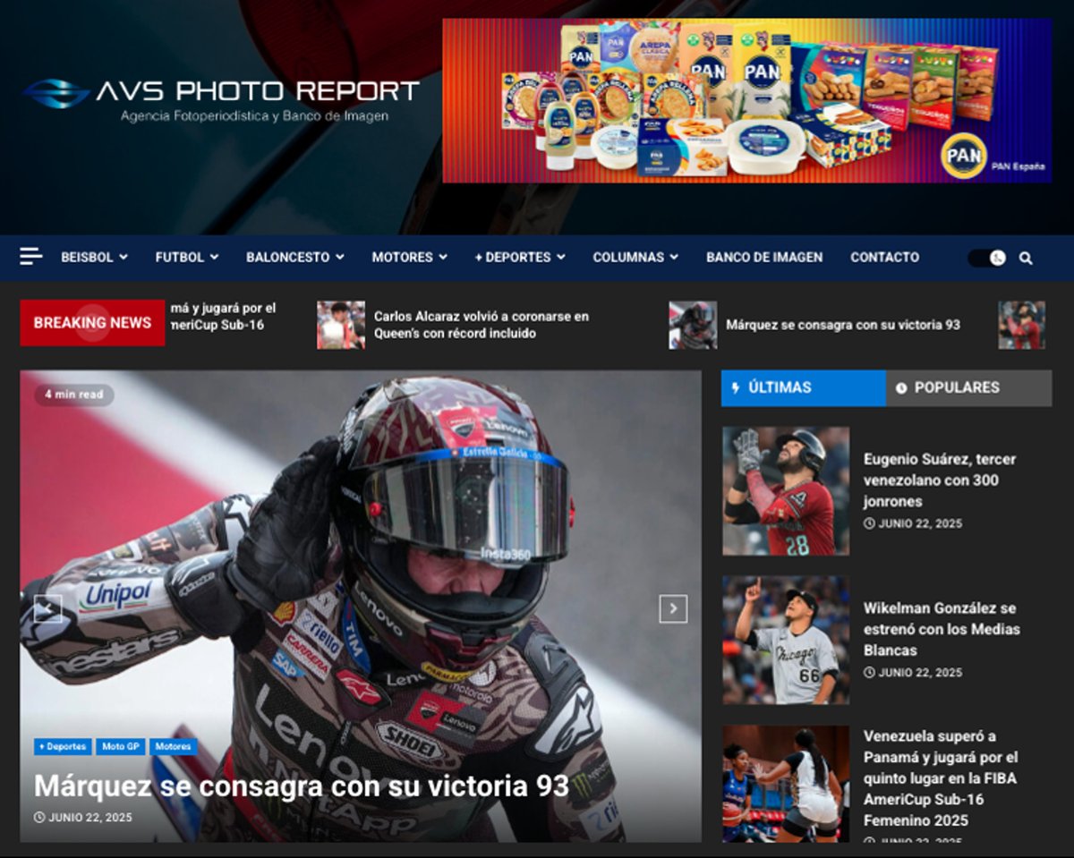Open headline Márquez se consagra slider title
The width and height of the screenshot is (1074, 858).
[x=302, y=786]
